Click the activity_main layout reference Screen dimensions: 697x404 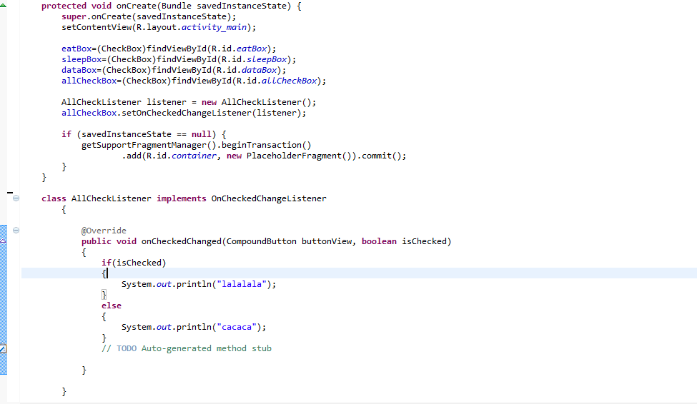point(214,28)
